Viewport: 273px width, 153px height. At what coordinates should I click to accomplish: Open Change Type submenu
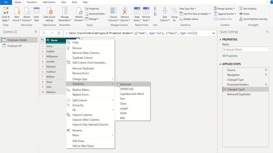click(x=90, y=79)
